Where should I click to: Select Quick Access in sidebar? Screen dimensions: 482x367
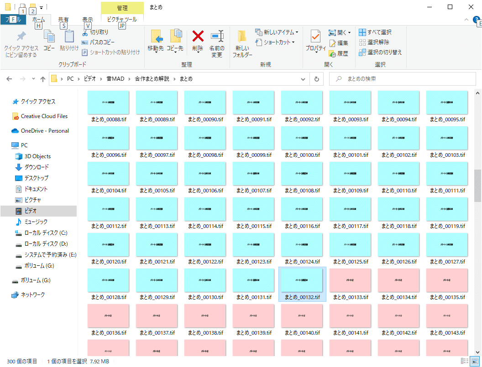[33, 102]
